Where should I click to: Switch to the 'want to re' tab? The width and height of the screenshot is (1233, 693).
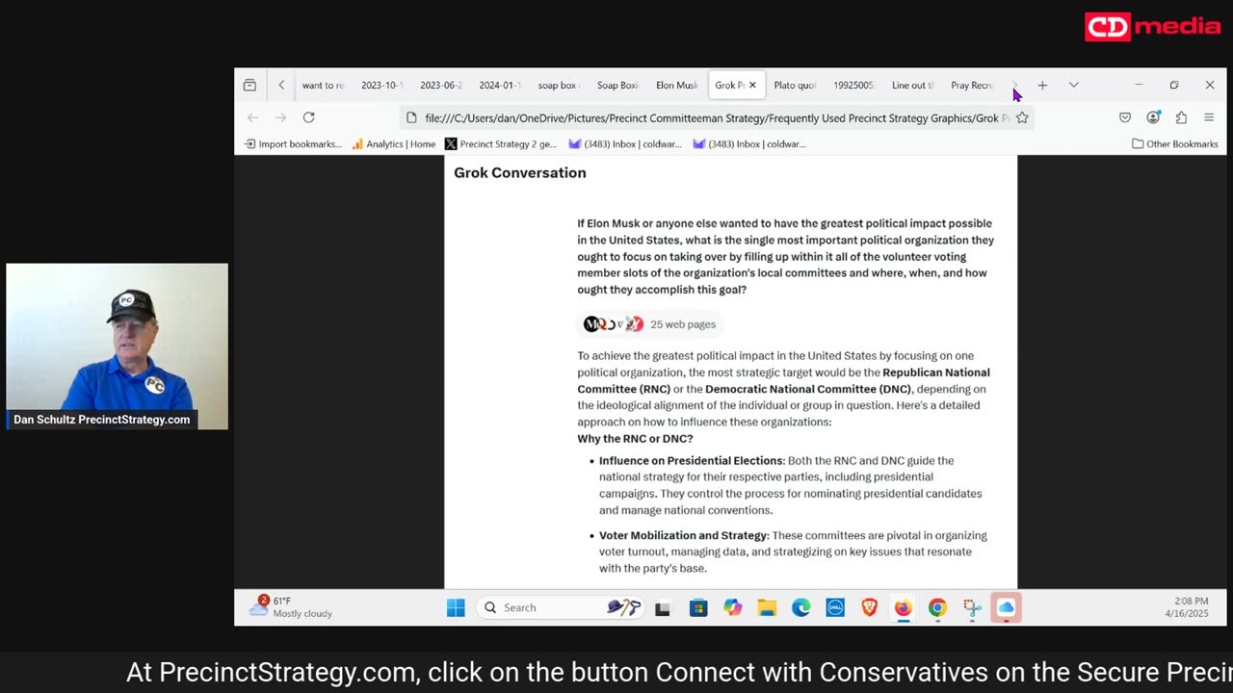(x=323, y=85)
